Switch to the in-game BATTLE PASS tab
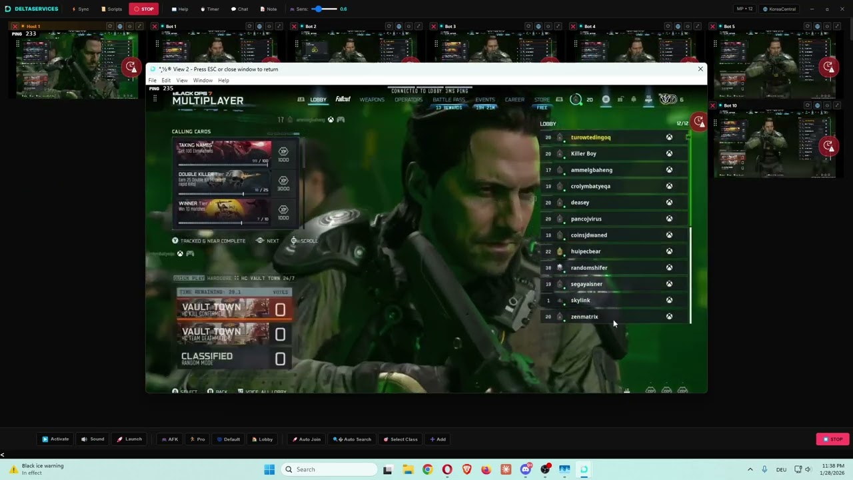Screen dimensions: 853x480 pos(448,100)
